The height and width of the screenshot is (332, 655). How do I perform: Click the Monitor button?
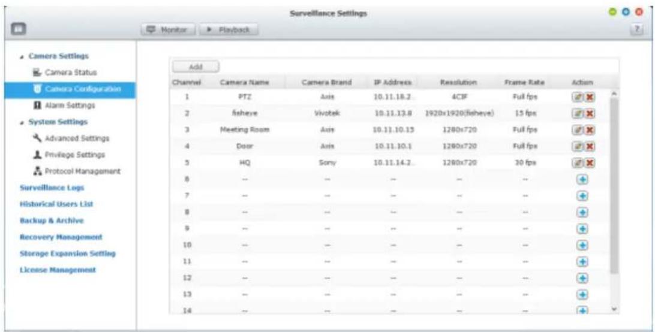click(169, 29)
